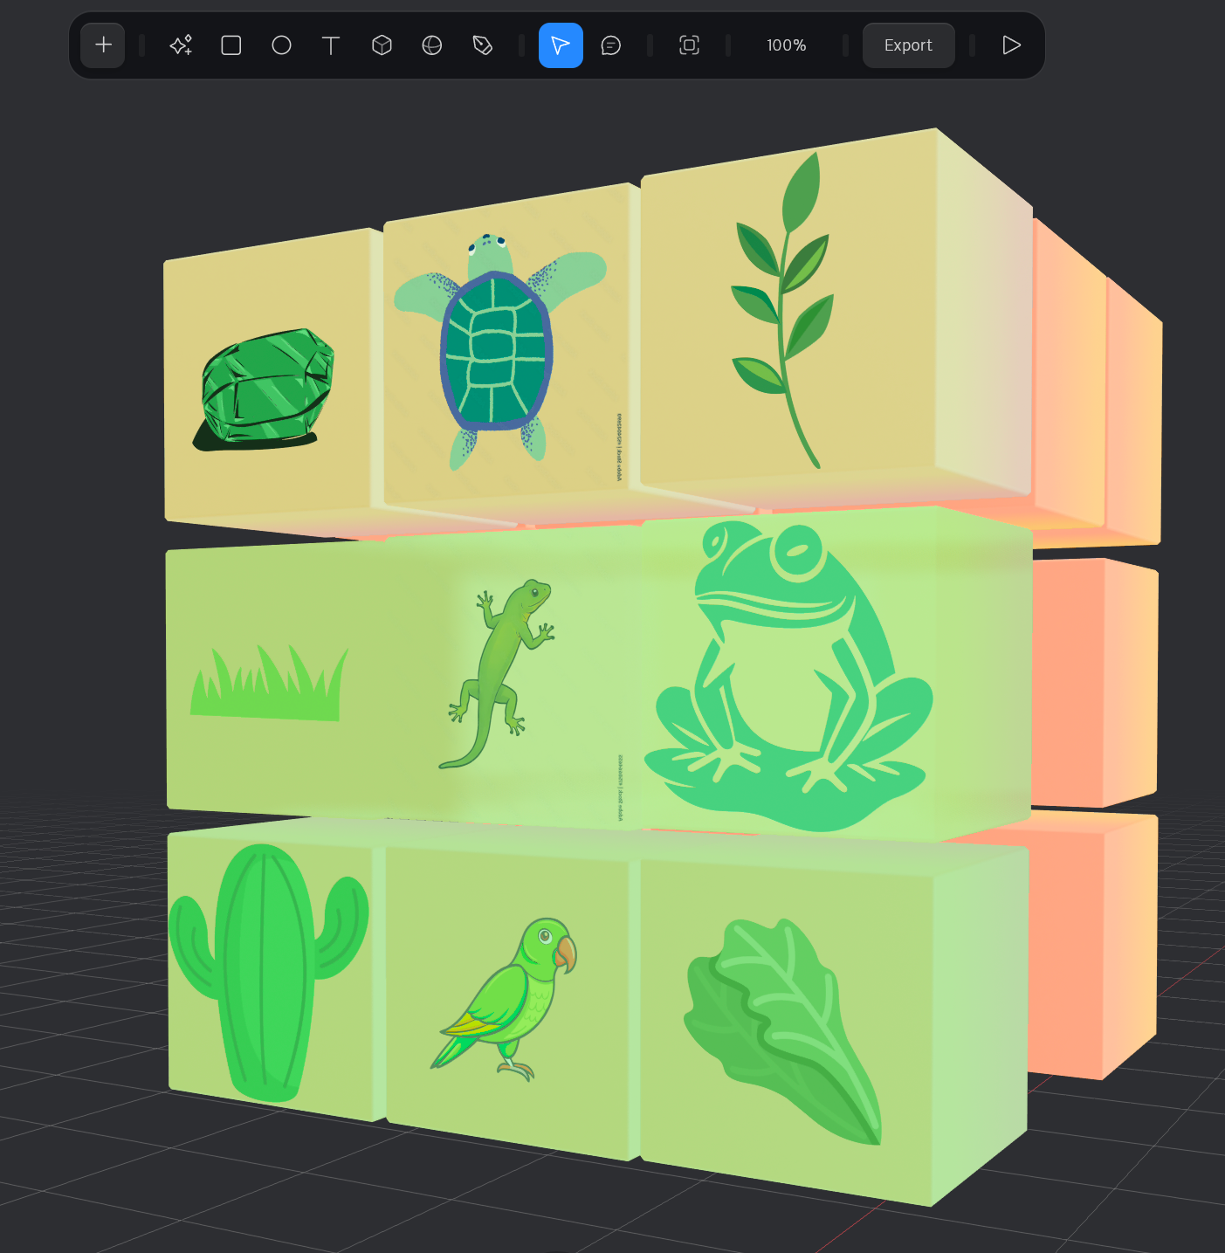This screenshot has height=1253, width=1225.
Task: Switch to the Pen vector tool
Action: click(483, 45)
